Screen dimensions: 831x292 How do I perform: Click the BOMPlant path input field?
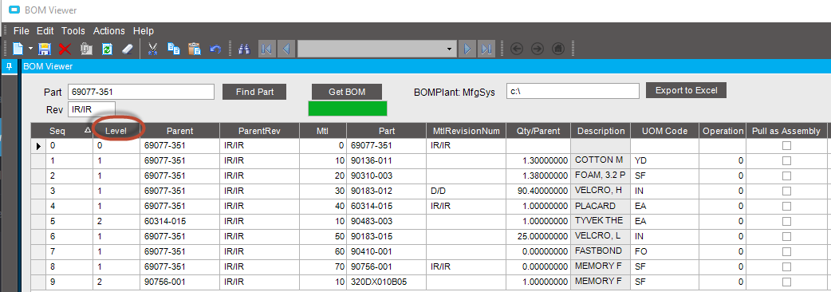click(x=573, y=91)
